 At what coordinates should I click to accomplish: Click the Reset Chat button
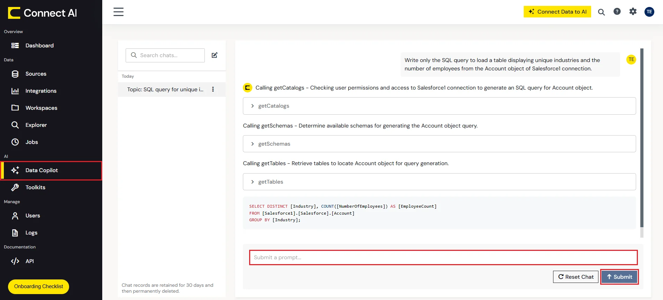pos(576,277)
